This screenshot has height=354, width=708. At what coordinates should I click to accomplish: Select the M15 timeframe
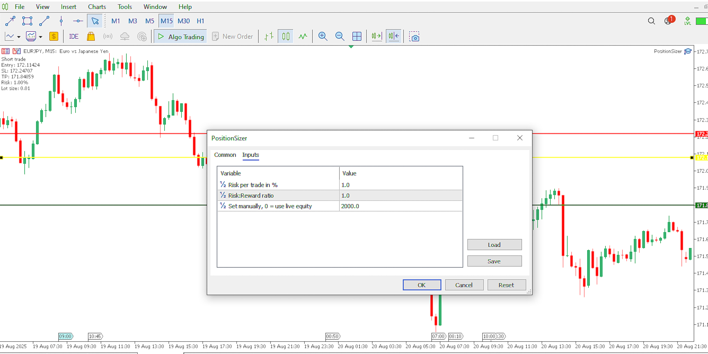click(x=166, y=21)
